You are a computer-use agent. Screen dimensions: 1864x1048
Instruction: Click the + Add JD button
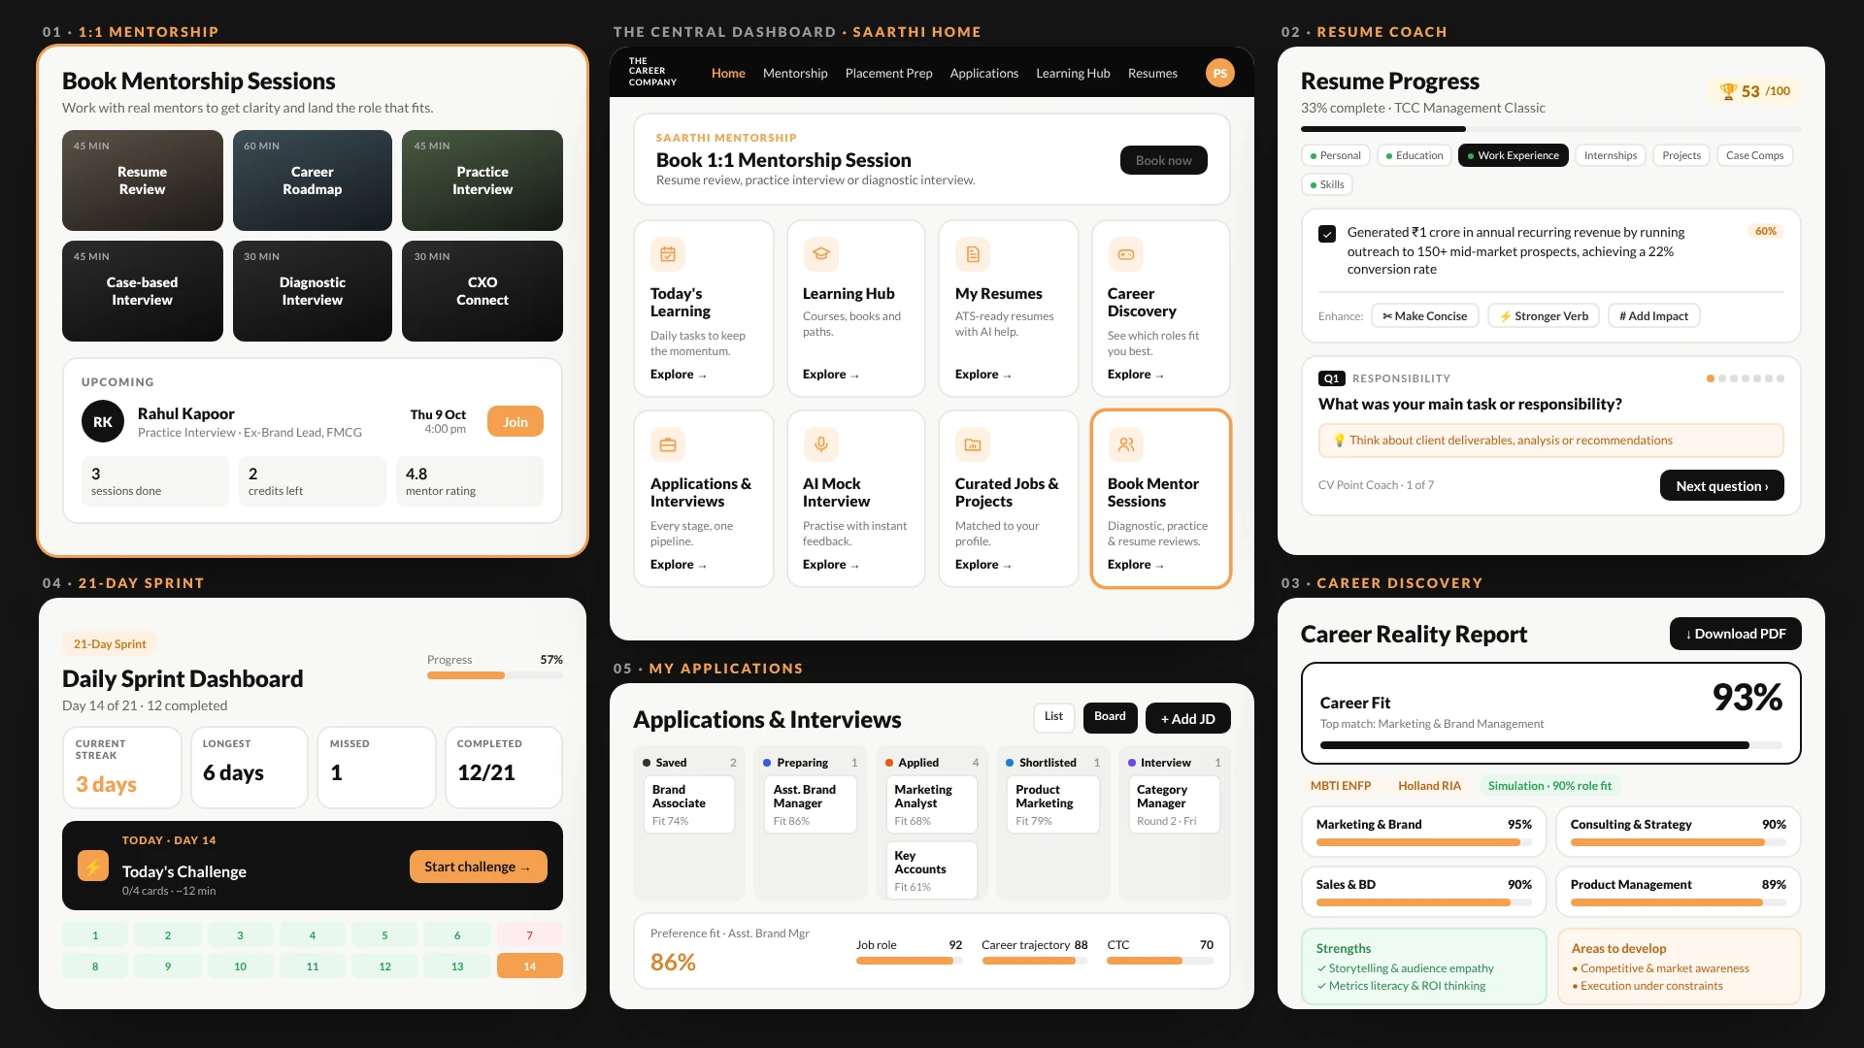1188,718
